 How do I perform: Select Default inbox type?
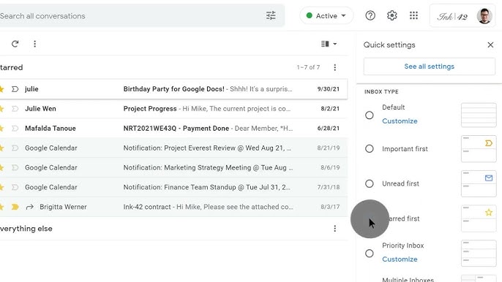coord(369,115)
